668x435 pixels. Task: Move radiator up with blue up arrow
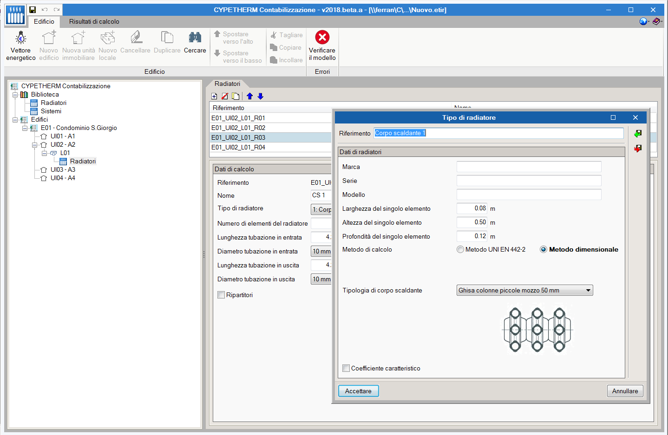click(250, 96)
